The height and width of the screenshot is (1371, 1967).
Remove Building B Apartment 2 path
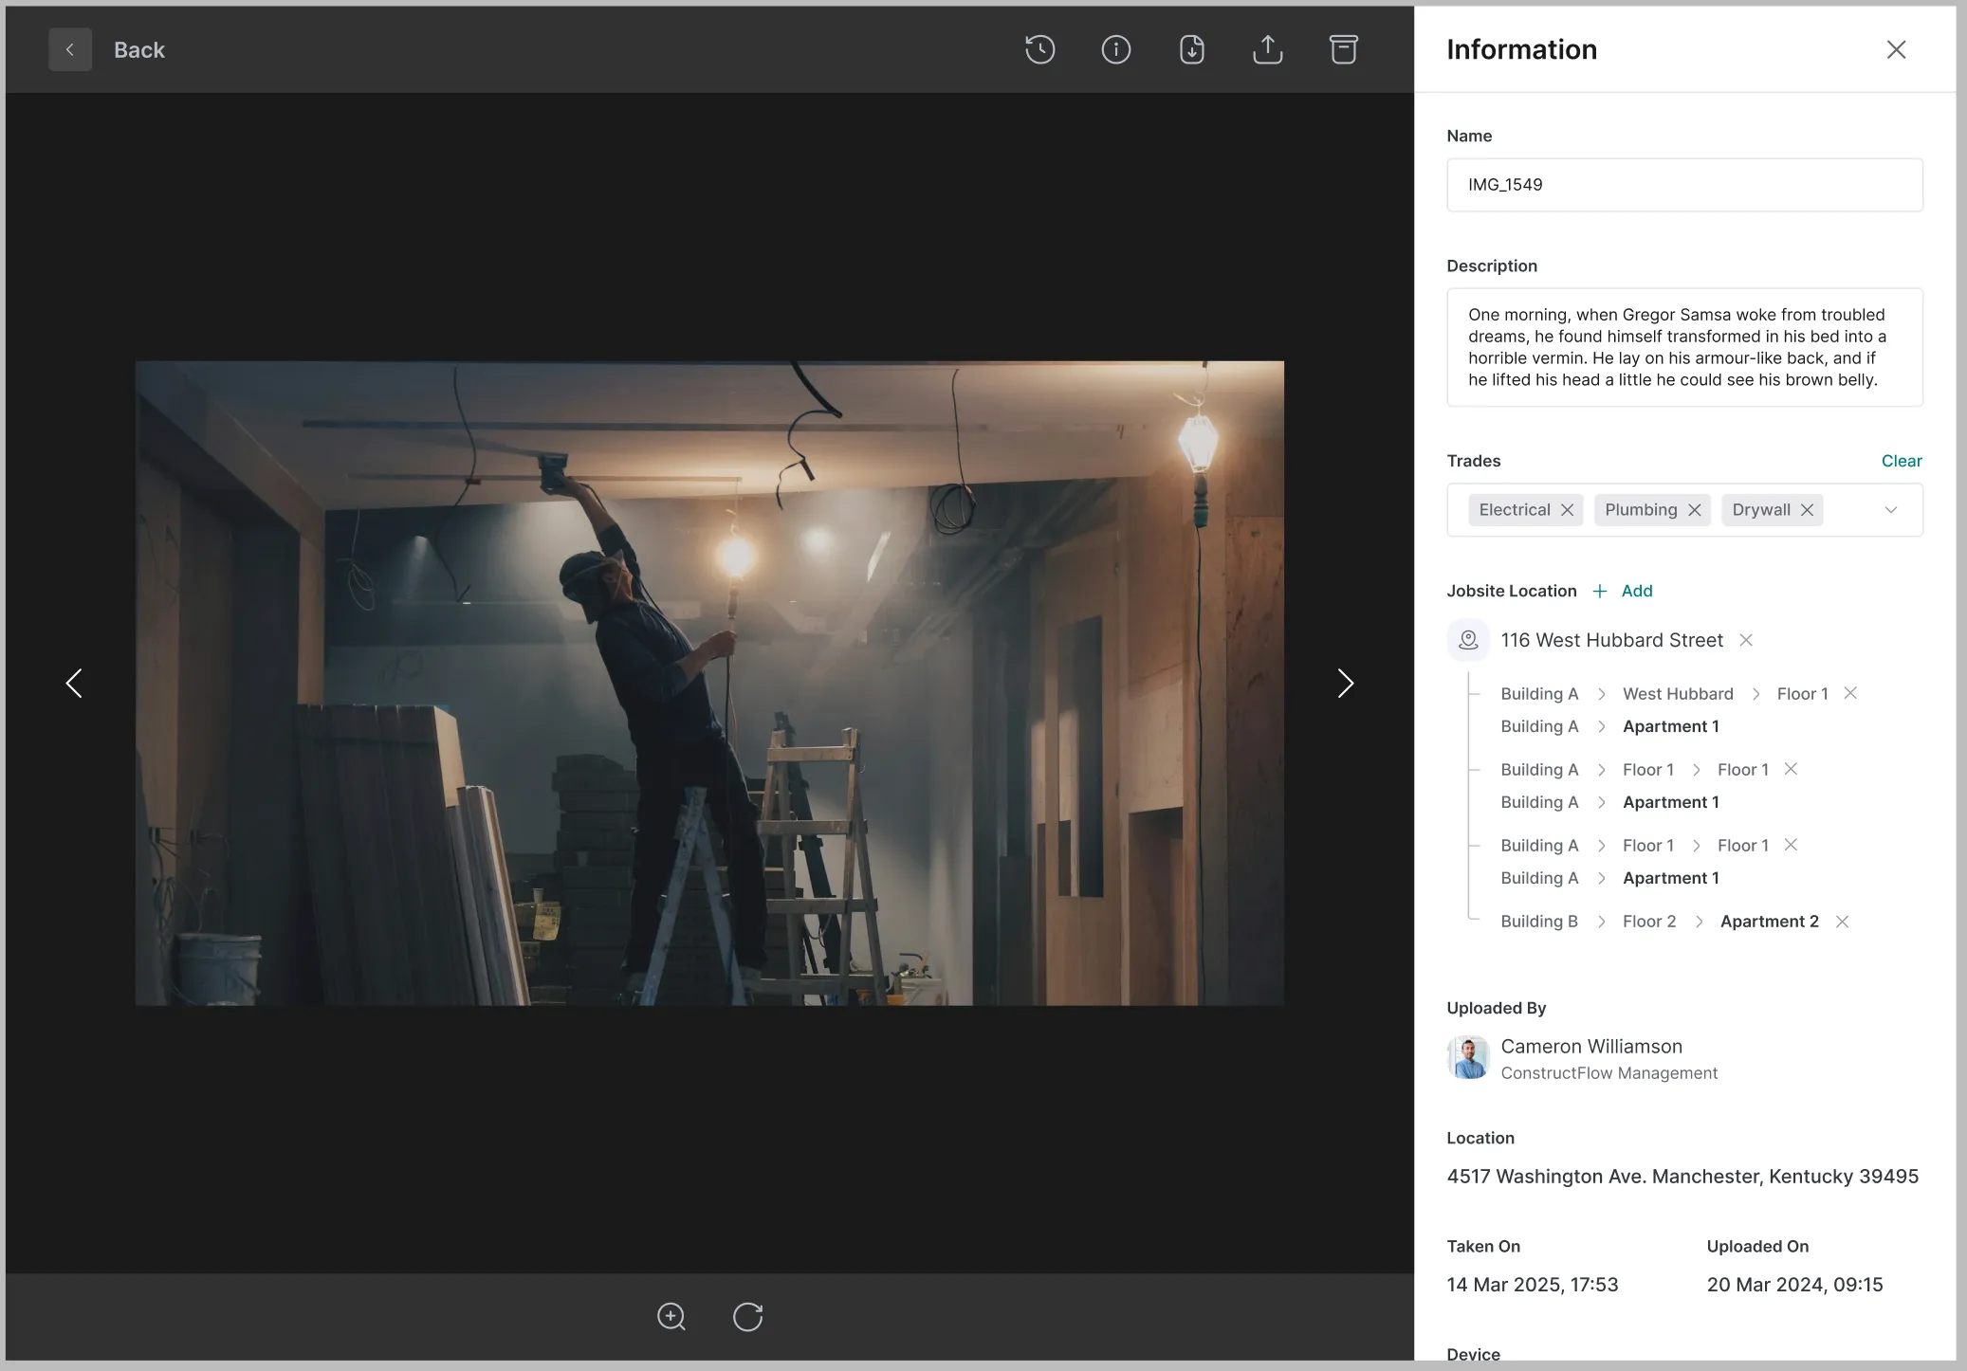click(1842, 922)
